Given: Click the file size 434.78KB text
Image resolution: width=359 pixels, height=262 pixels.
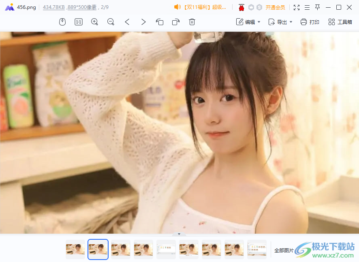Looking at the screenshot, I should pyautogui.click(x=54, y=7).
